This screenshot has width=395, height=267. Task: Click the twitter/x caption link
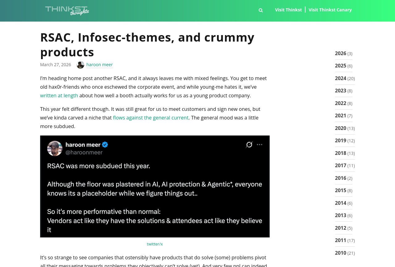point(155,244)
